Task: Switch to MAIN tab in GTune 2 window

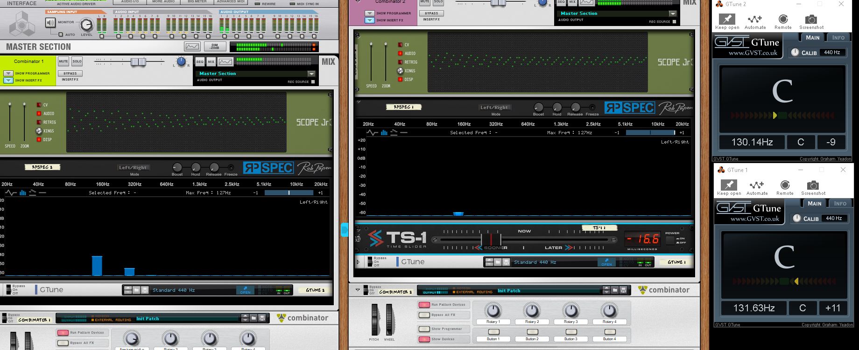Action: click(x=812, y=38)
